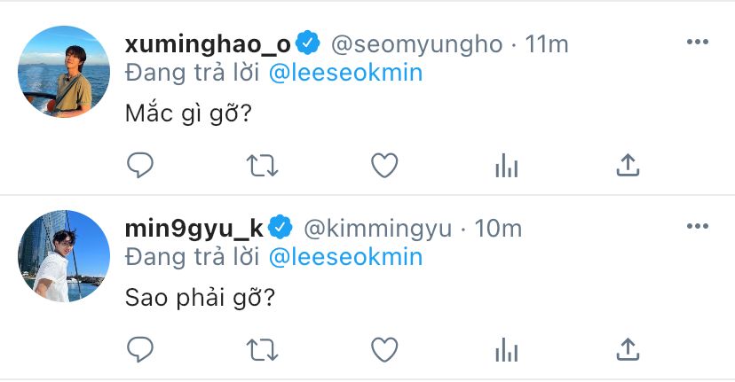
Task: Open the 10m timestamp on min9gyu_k's tweet
Action: [x=498, y=228]
